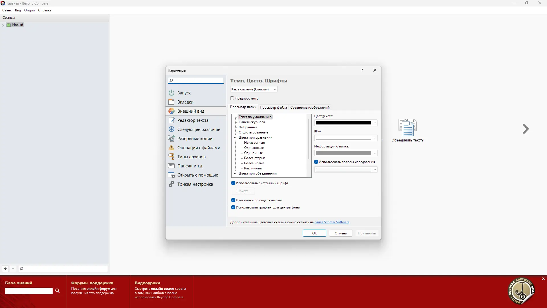The width and height of the screenshot is (547, 308).
Task: Open Тонкая настройка gears icon
Action: click(x=171, y=184)
